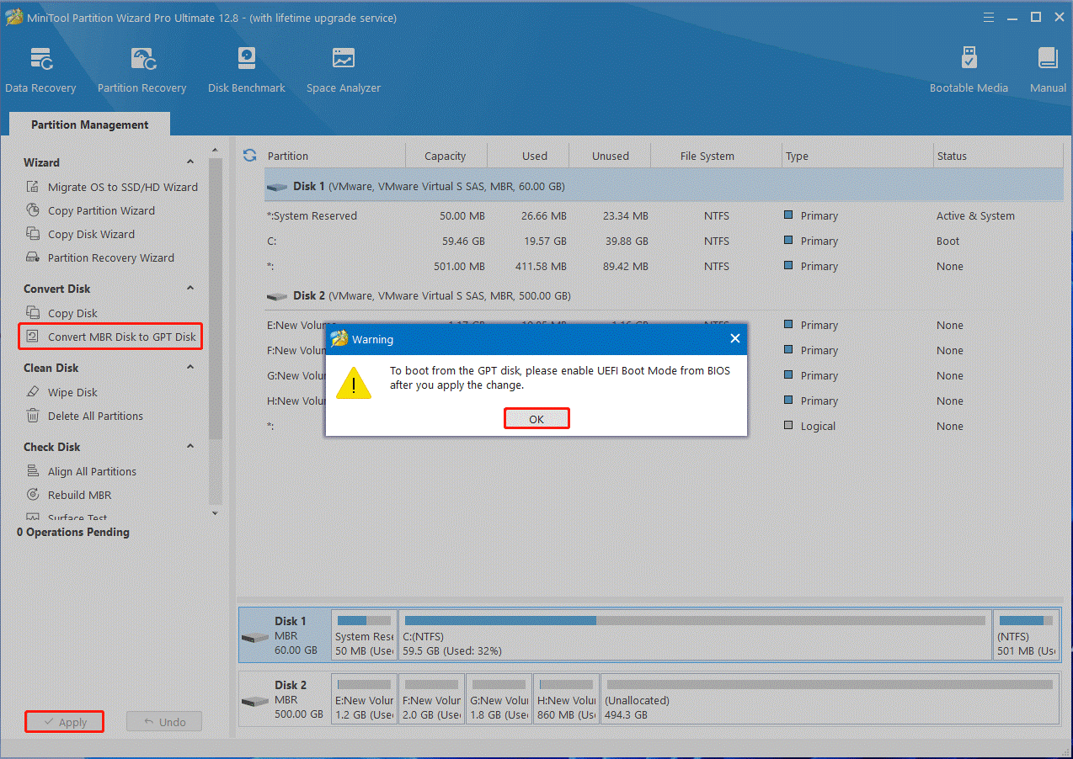
Task: Collapse the Clean Disk section
Action: 190,368
